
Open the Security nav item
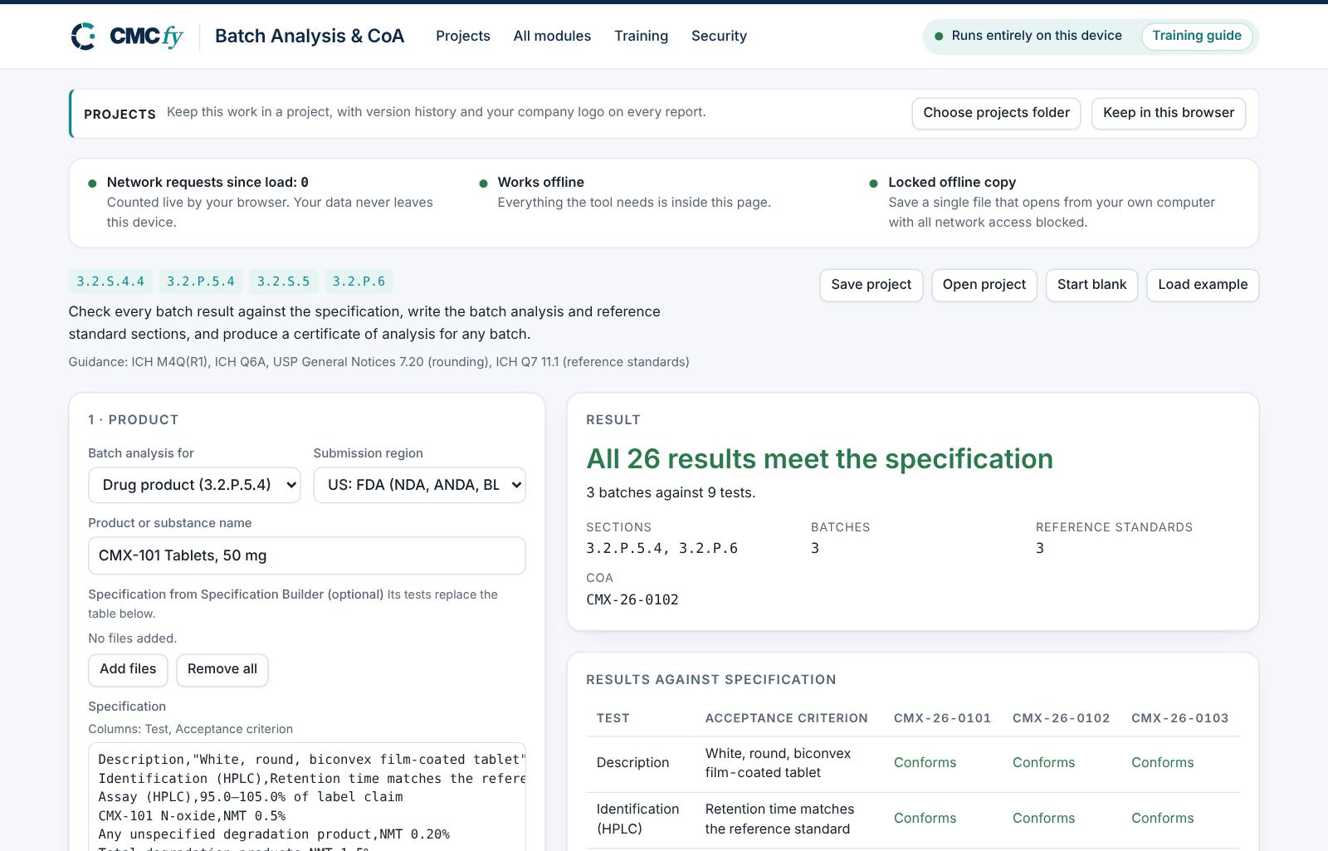[x=719, y=36]
